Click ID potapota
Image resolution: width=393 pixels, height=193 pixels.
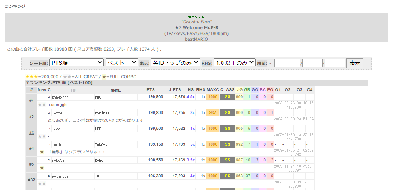[x=60, y=176]
